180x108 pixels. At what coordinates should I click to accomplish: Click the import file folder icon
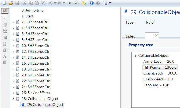(x=84, y=3)
